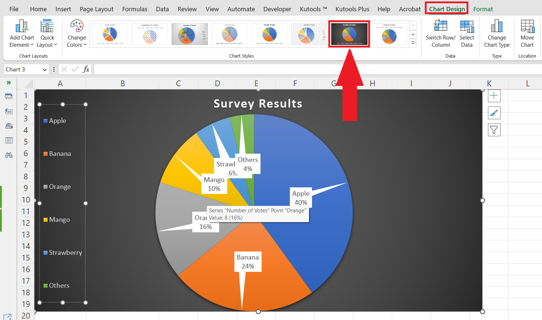
Task: Select the Others legend entry
Action: [56, 286]
